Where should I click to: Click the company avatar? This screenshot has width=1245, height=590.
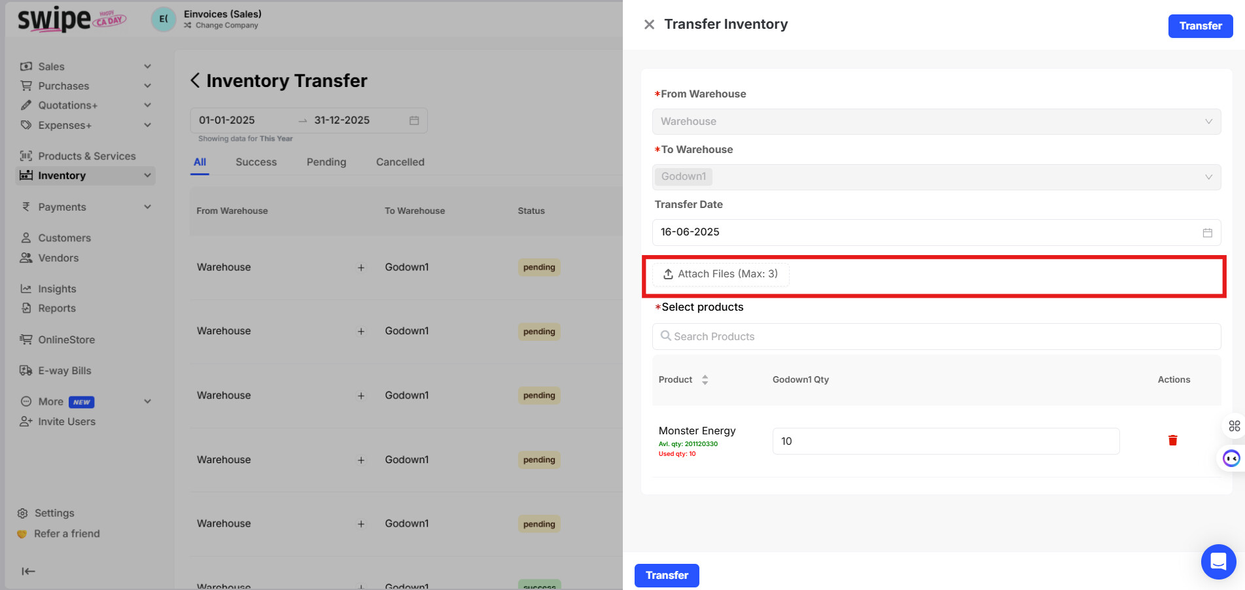pyautogui.click(x=164, y=19)
